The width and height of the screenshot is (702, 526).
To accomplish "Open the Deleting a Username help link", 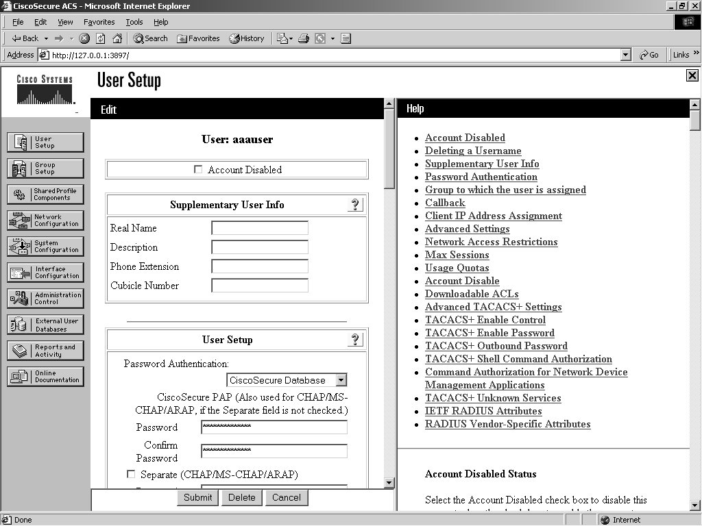I will click(473, 151).
